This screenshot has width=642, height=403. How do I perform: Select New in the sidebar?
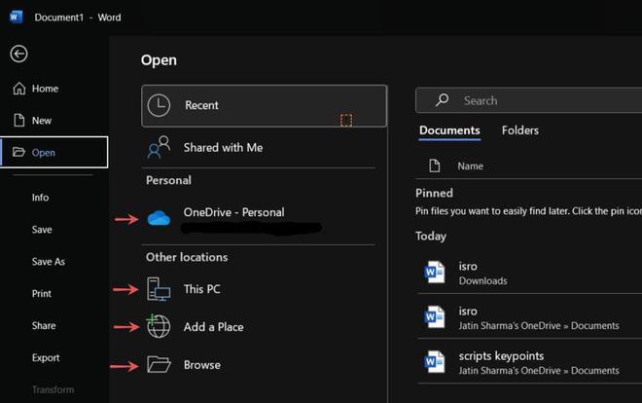tap(42, 121)
